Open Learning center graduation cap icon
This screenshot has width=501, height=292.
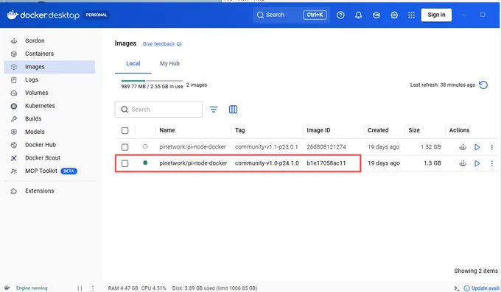coord(376,15)
